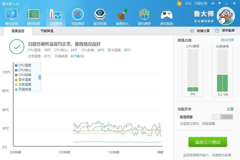Toggle CPU封装 brown legend swatch
Viewport: 240px width, 160px height.
tap(16, 75)
